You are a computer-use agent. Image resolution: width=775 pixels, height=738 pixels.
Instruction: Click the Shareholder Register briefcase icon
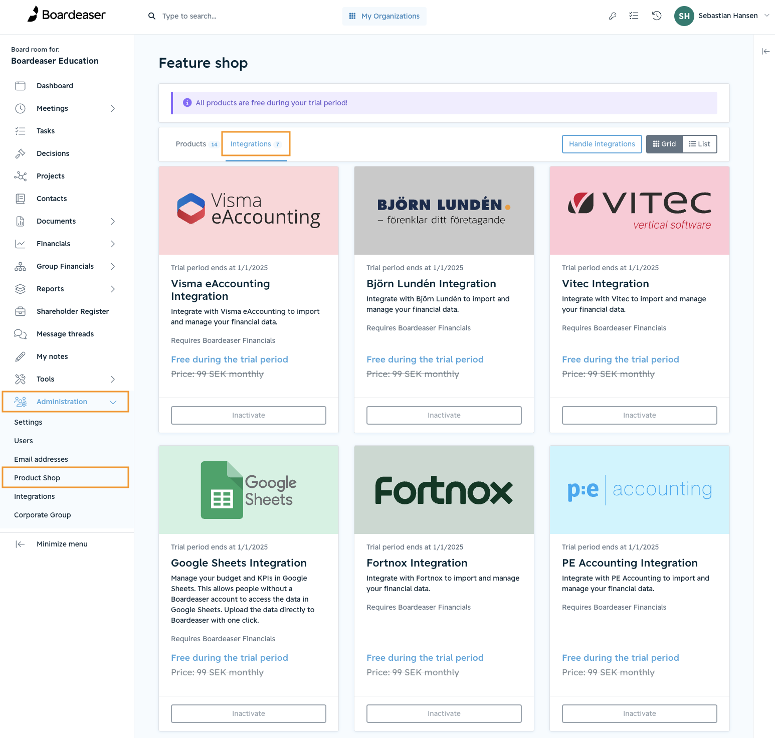click(x=20, y=311)
